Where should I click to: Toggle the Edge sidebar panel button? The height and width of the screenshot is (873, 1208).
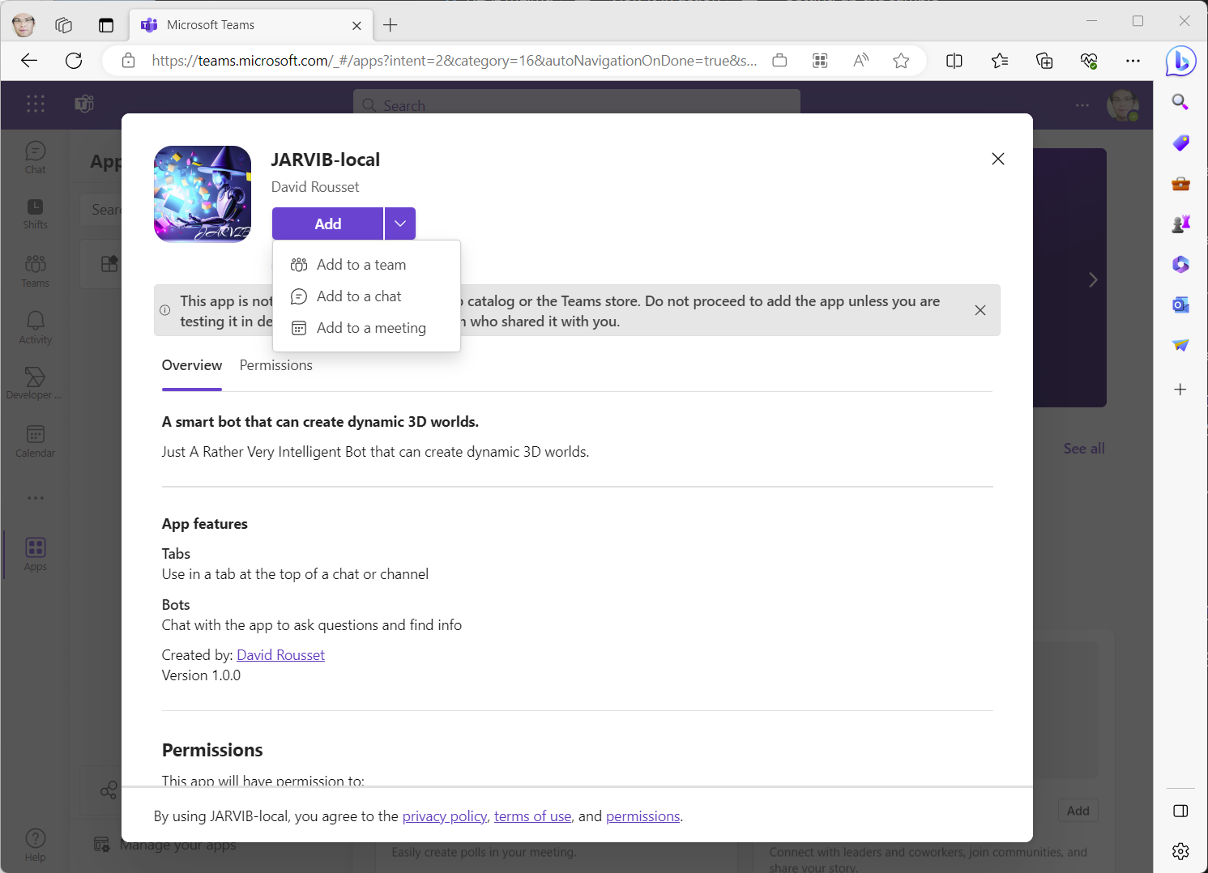click(x=1180, y=811)
